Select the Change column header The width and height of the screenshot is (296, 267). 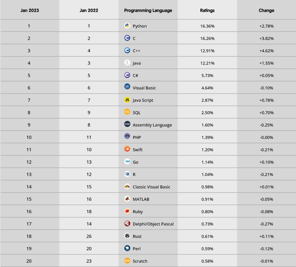click(x=266, y=10)
